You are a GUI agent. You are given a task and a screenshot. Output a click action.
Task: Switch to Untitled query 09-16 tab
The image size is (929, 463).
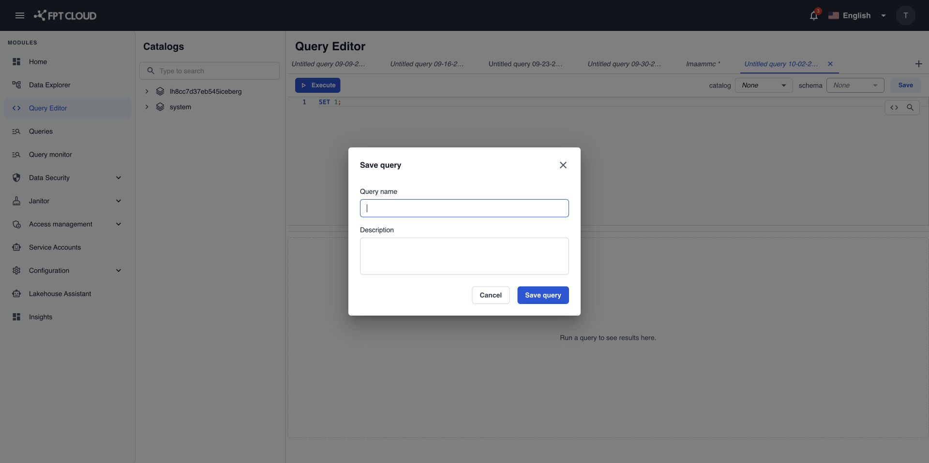pyautogui.click(x=427, y=64)
